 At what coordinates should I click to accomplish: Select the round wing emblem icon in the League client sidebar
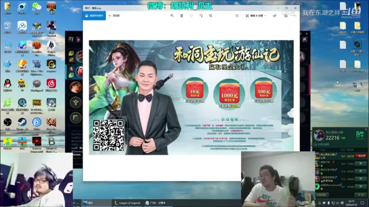76,102
